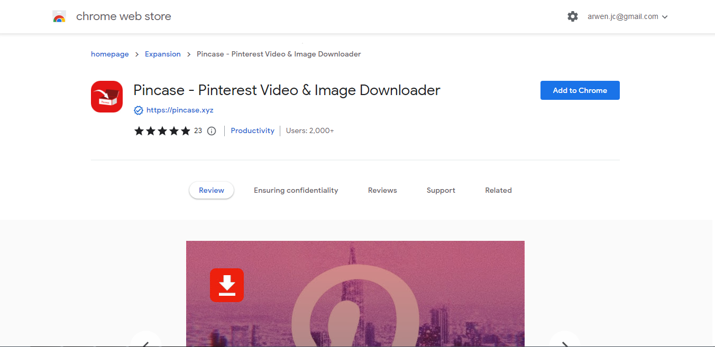Click the verified publisher badge icon
The height and width of the screenshot is (347, 715).
pos(139,110)
